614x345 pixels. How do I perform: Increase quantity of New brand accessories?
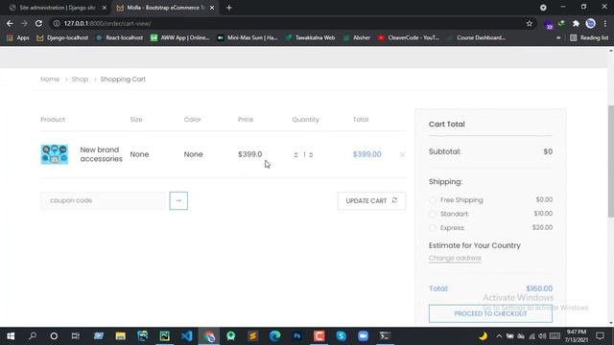pos(311,155)
